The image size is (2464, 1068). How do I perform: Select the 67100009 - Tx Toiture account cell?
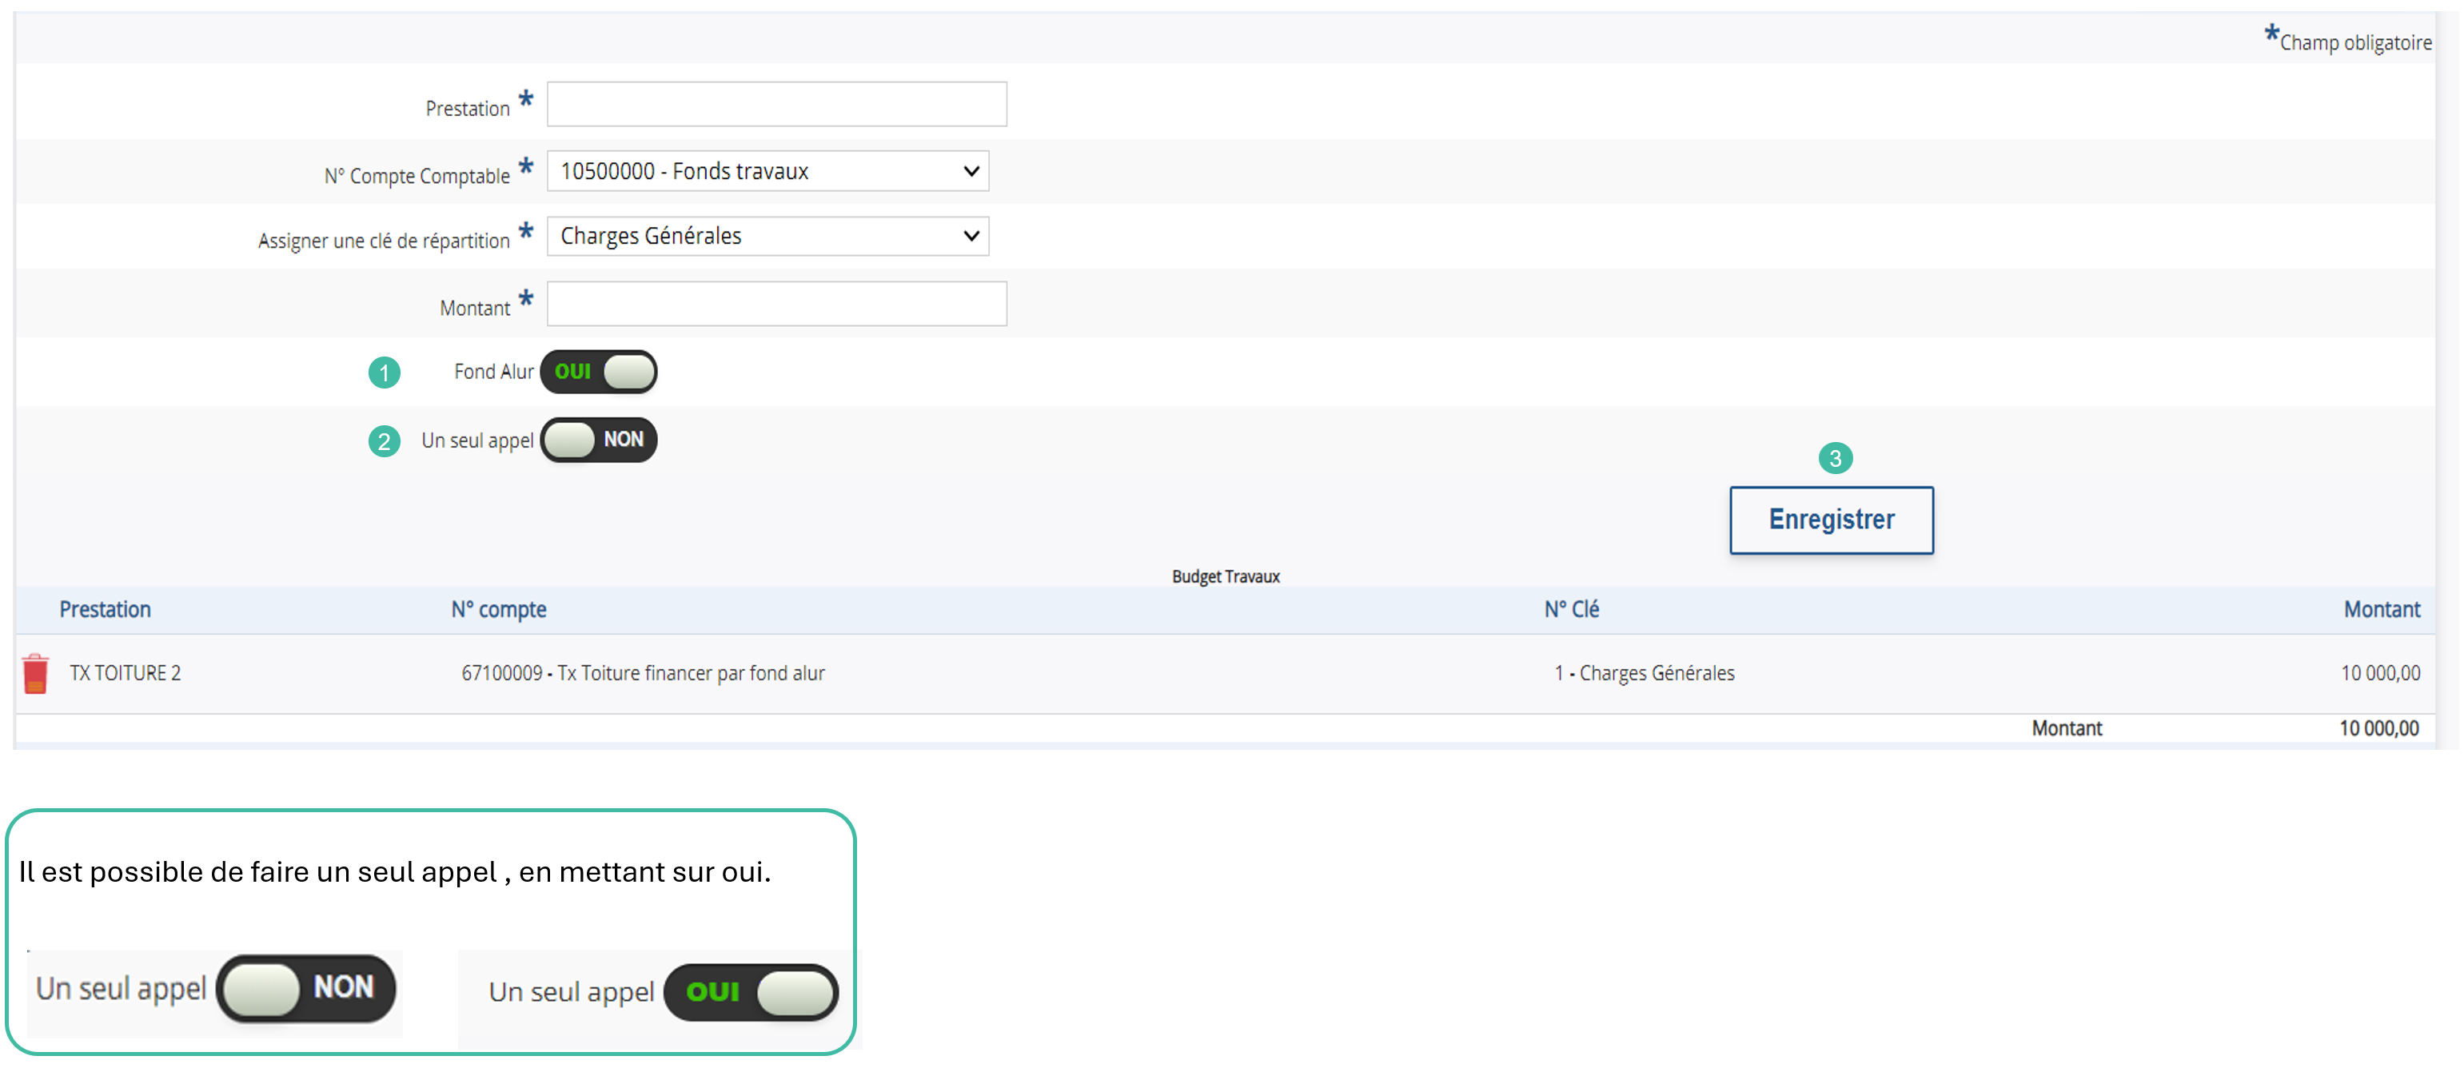click(x=643, y=673)
